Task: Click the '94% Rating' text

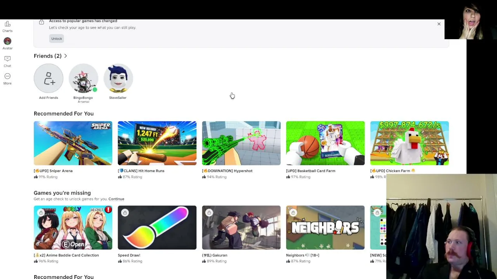Action: (x=217, y=177)
